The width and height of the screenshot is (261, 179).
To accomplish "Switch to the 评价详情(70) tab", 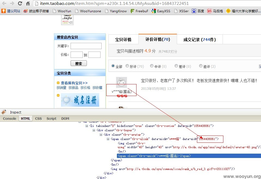I will tap(158, 39).
